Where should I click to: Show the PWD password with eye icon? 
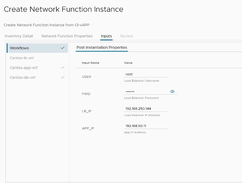click(172, 91)
